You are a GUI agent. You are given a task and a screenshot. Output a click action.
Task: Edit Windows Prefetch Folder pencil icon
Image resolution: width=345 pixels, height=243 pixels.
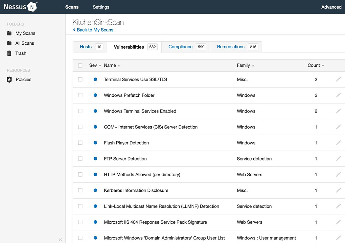tap(338, 95)
